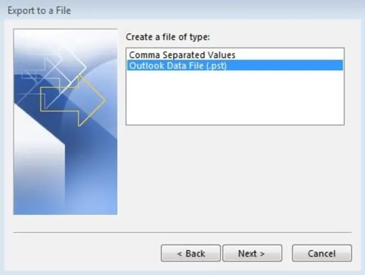This screenshot has width=365, height=275.
Task: Go back using the < Back button
Action: point(191,253)
